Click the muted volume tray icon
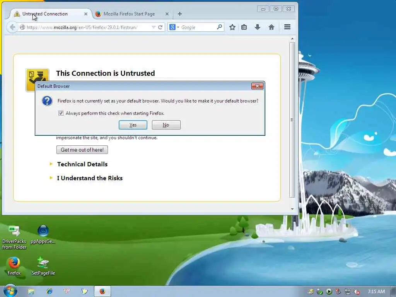396x297 pixels. tap(357, 292)
